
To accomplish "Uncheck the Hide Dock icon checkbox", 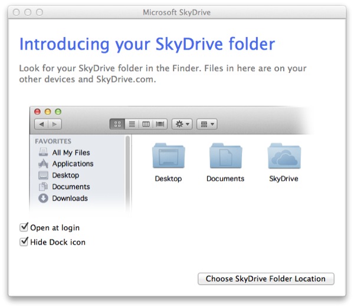I will [x=24, y=242].
